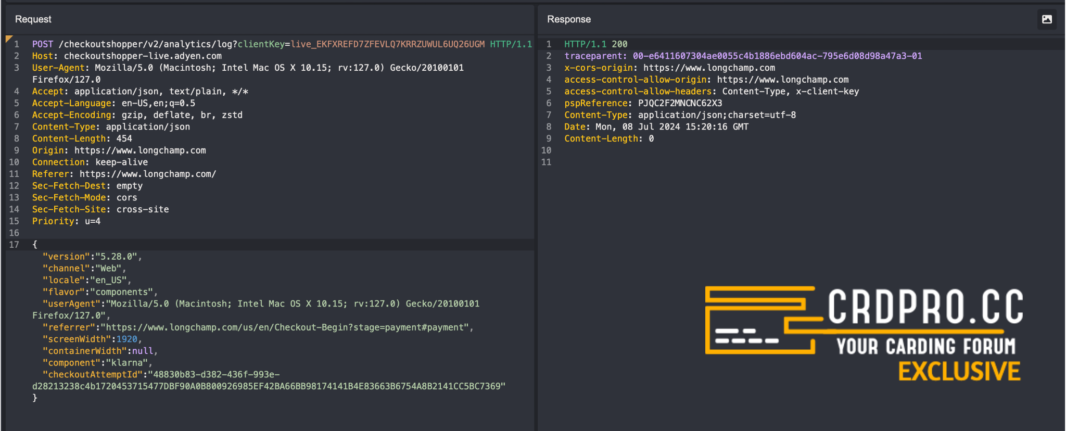Click the opening brace of the JSON body
Viewport: 1066px width, 431px height.
point(35,245)
